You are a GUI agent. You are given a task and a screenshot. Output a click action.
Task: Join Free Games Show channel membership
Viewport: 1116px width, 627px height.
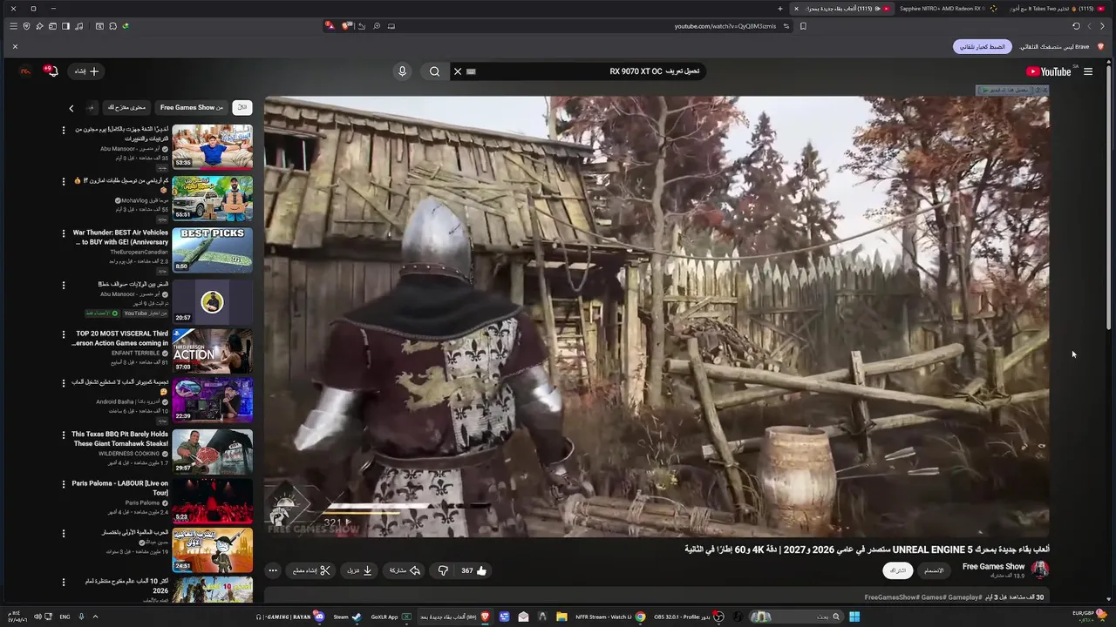click(x=934, y=570)
